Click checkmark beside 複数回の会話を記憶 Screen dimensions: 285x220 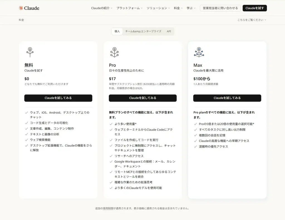click(x=195, y=135)
